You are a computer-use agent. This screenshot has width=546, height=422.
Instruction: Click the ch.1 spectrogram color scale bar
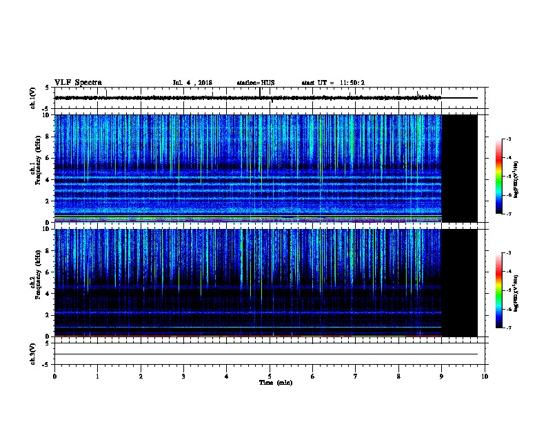click(x=499, y=177)
